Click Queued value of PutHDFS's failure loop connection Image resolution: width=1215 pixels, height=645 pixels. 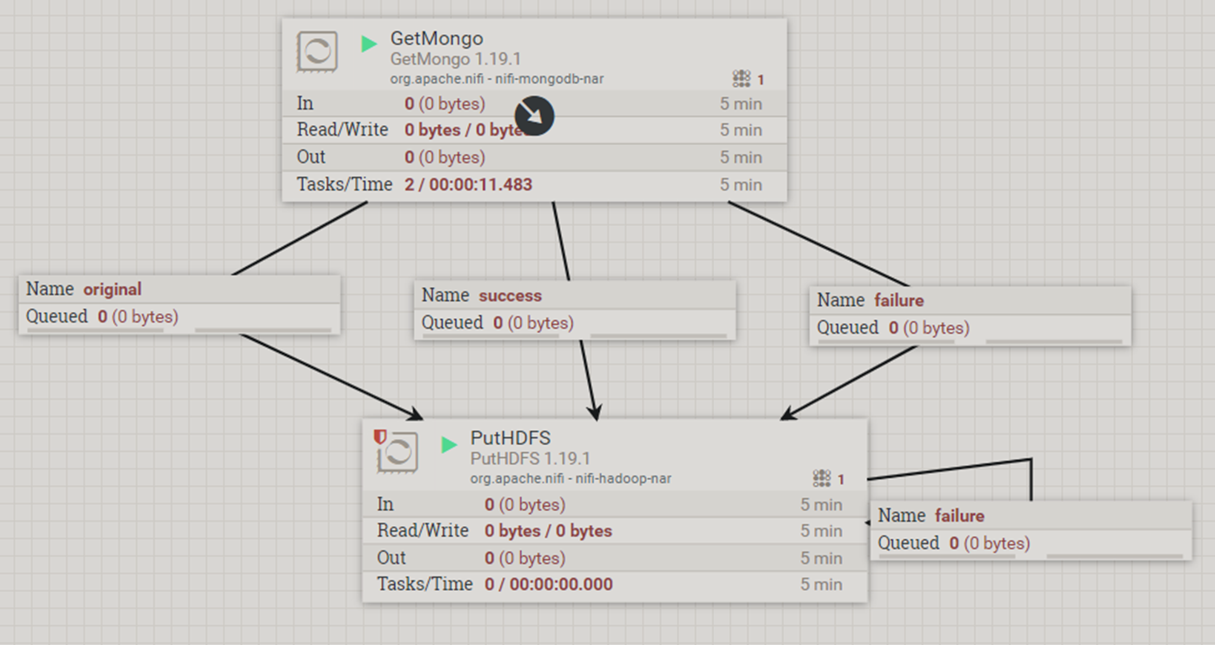990,543
